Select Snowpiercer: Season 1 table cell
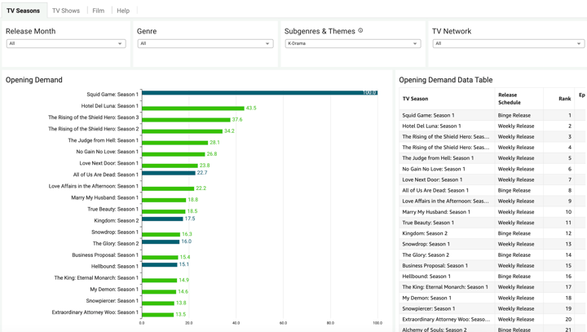The height and width of the screenshot is (332, 587). (447, 309)
